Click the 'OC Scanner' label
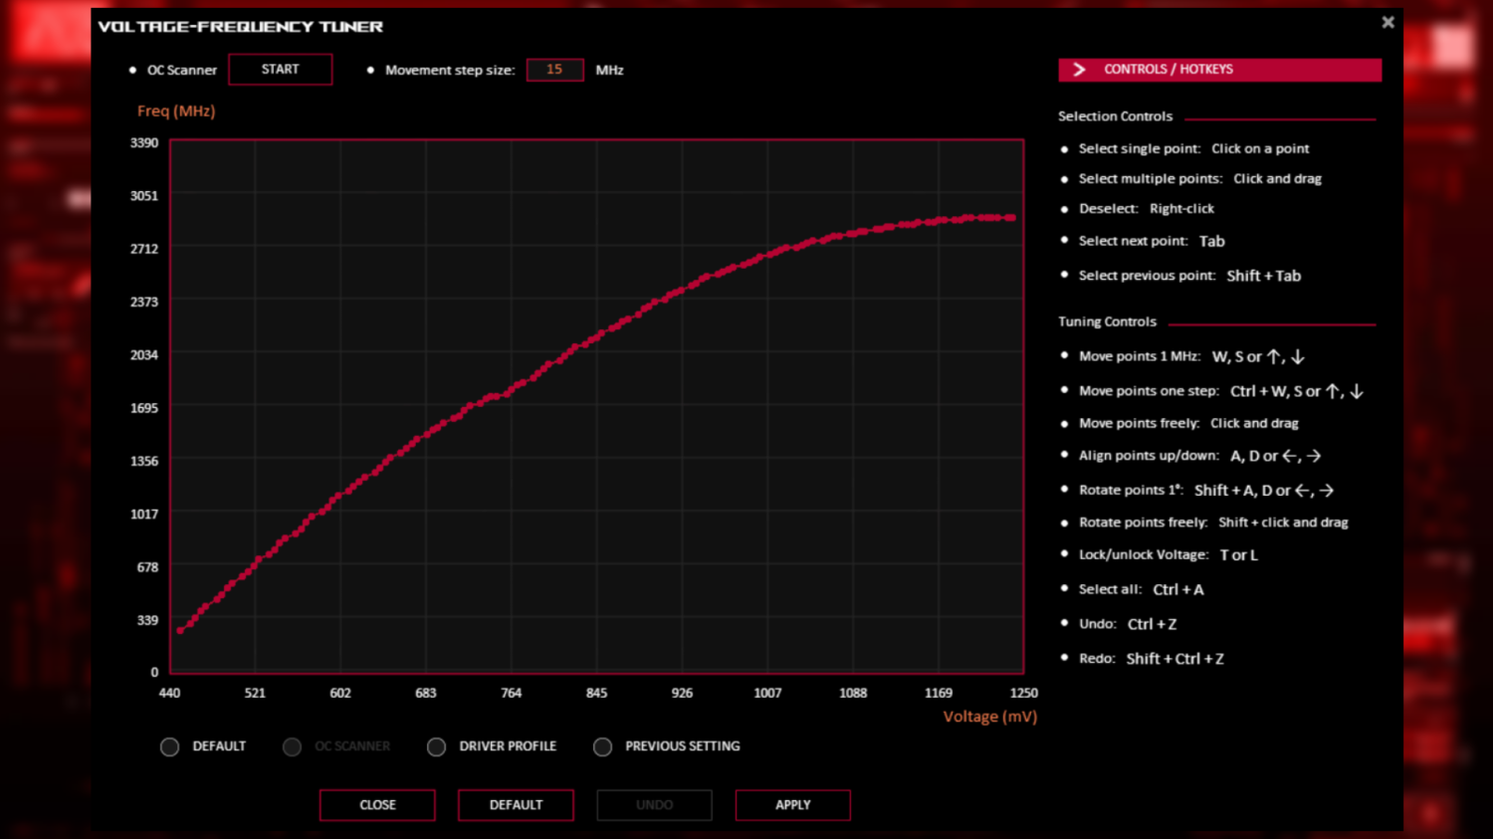Viewport: 1493px width, 839px height. point(182,71)
